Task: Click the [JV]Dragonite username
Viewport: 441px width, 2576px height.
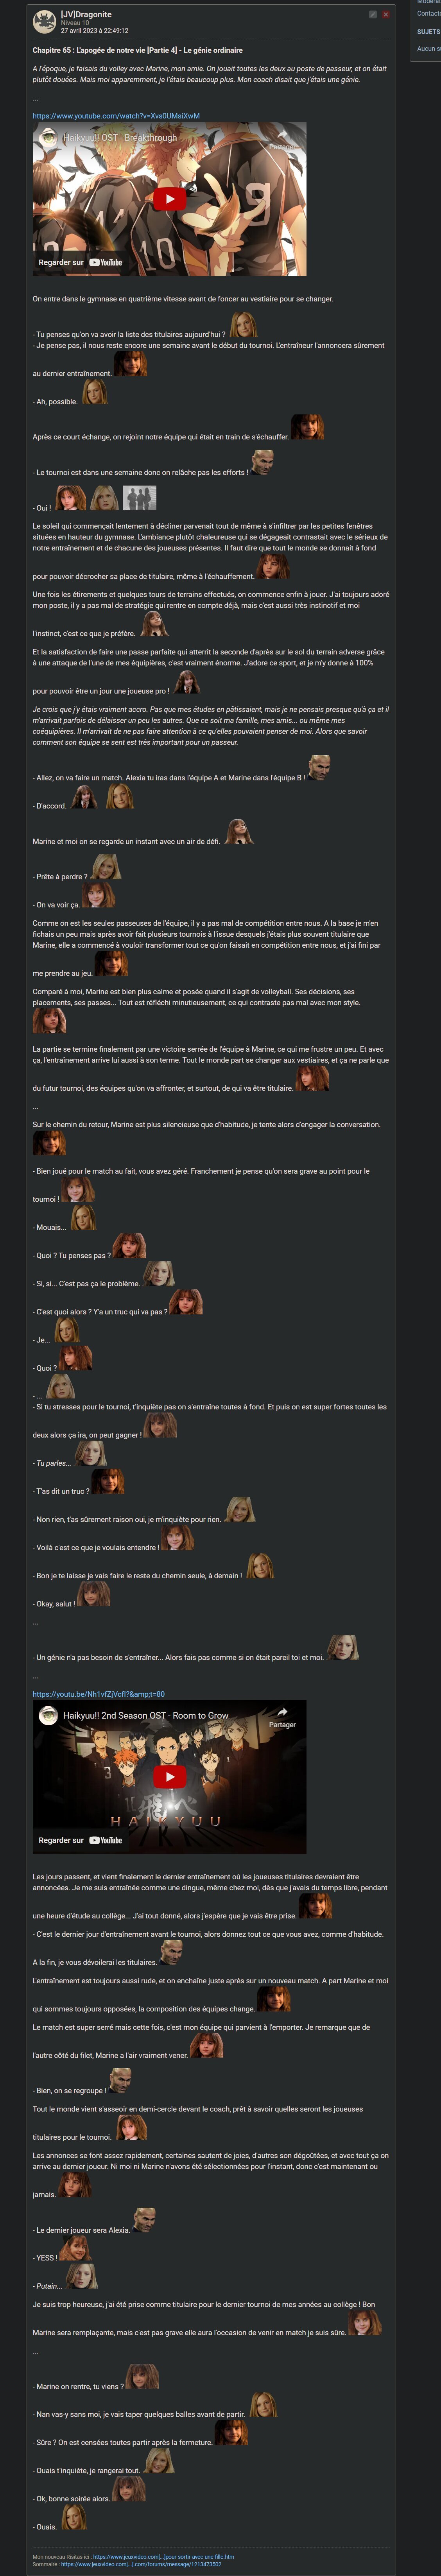Action: [86, 14]
